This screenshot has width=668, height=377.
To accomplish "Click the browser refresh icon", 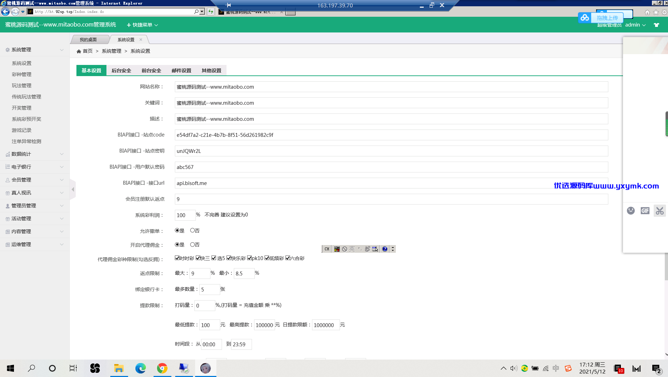I will (211, 12).
